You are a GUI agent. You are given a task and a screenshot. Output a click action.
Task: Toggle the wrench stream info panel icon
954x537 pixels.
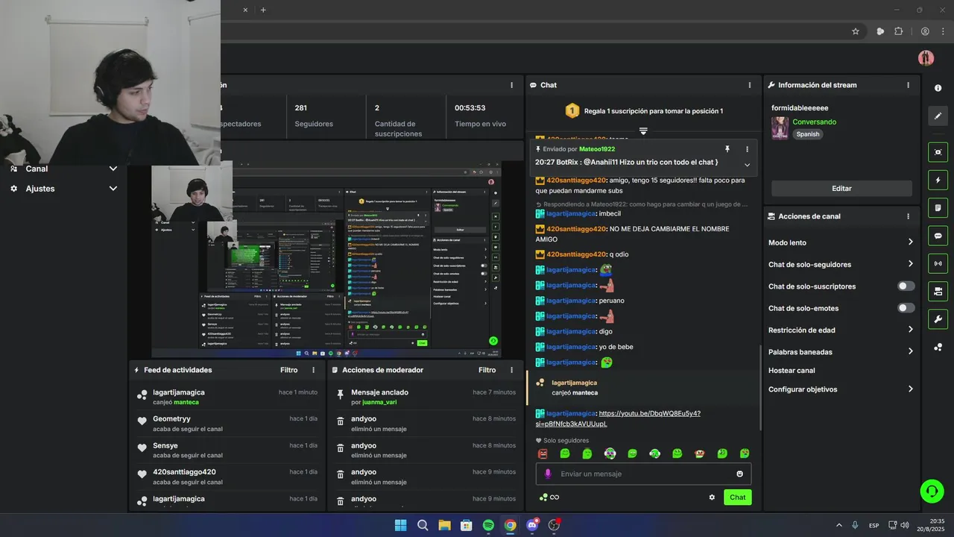(x=938, y=319)
